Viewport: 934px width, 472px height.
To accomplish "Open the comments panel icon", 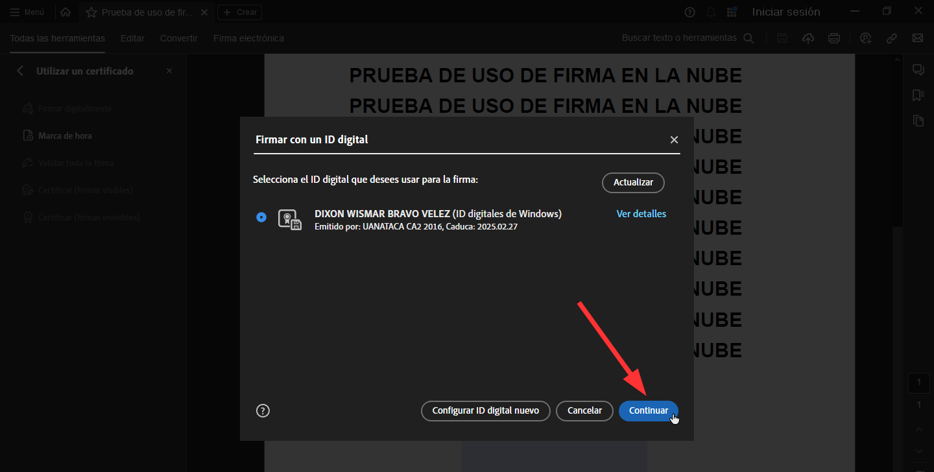I will (918, 70).
